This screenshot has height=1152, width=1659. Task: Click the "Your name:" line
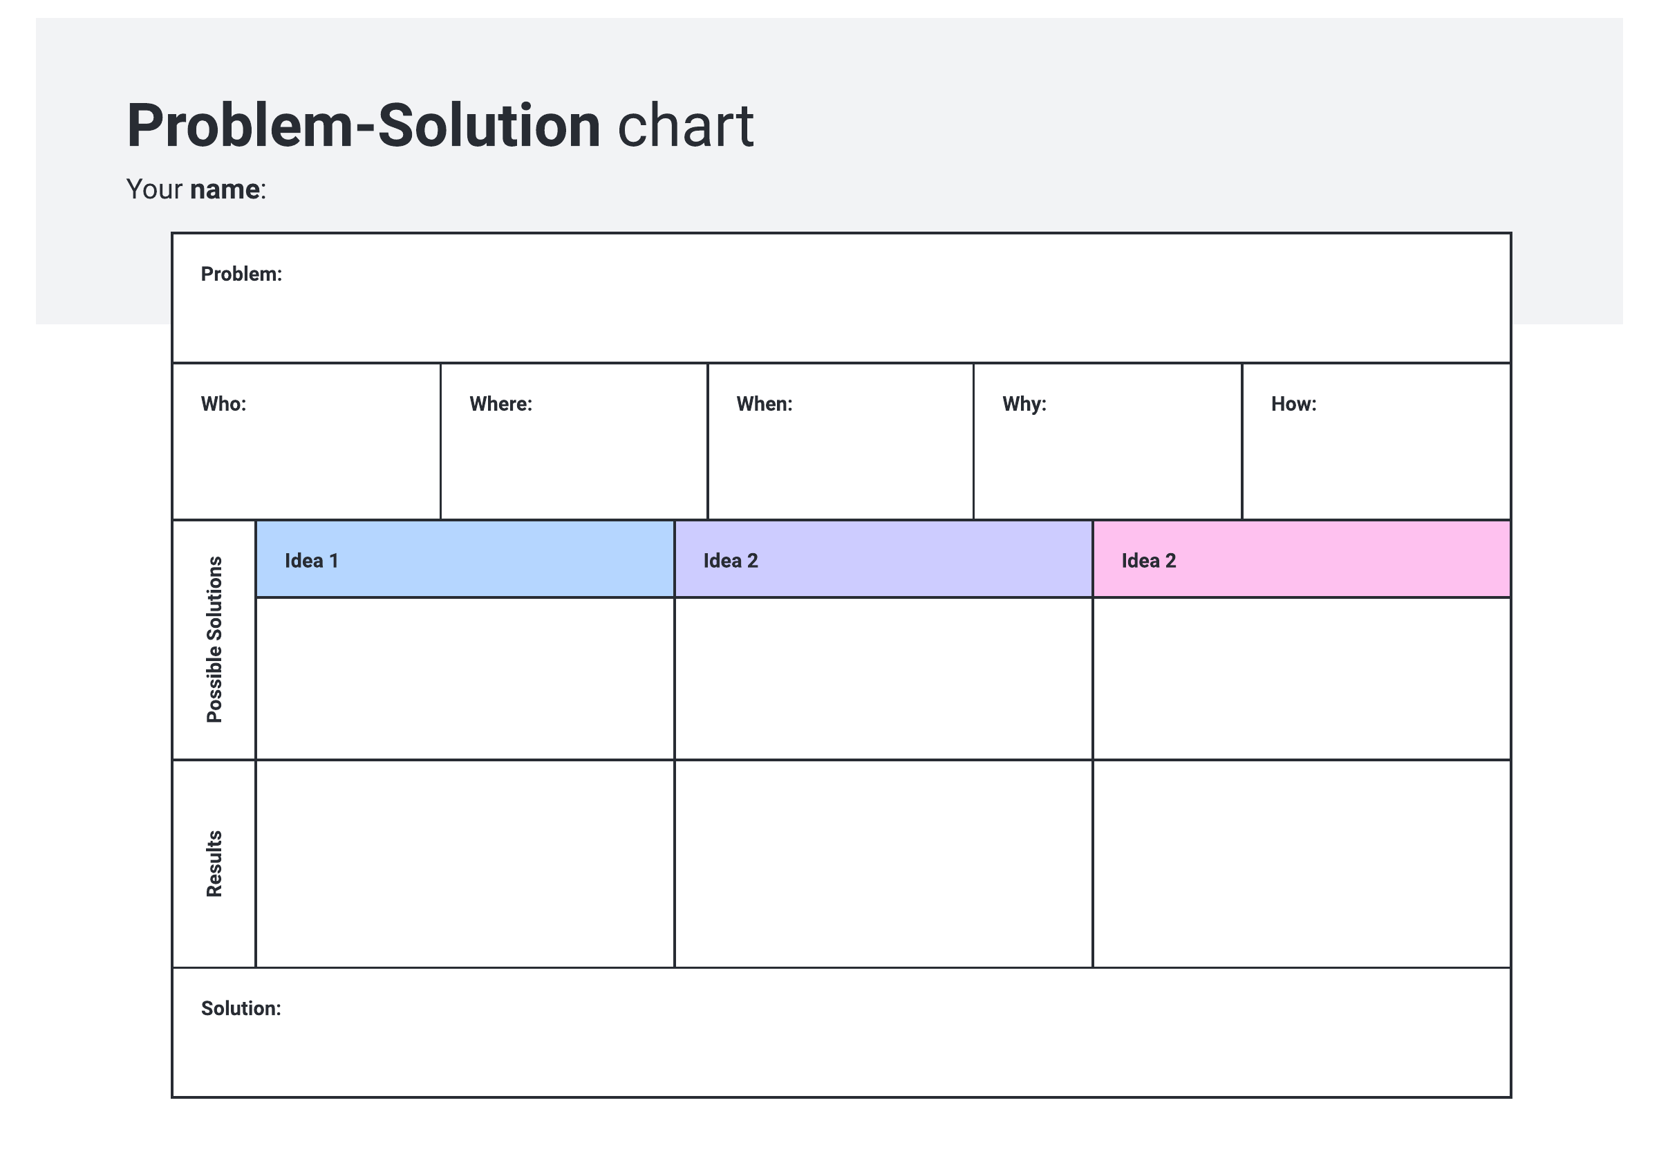196,189
